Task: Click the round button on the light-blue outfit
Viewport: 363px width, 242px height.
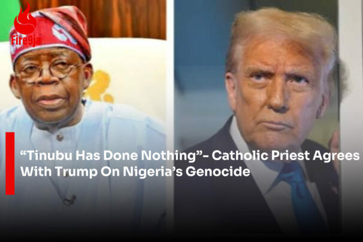Action: (60, 137)
